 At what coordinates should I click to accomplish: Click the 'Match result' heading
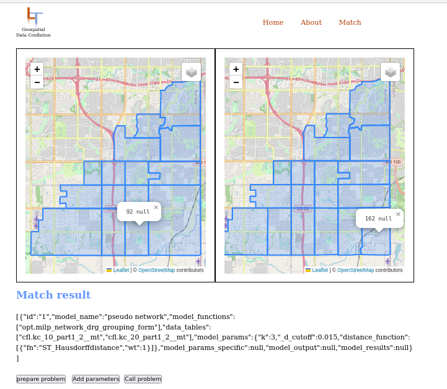[53, 295]
